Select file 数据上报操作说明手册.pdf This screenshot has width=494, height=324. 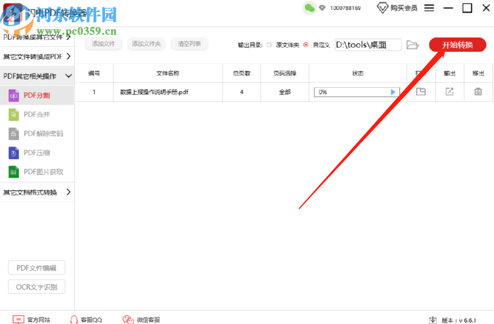[x=154, y=92]
